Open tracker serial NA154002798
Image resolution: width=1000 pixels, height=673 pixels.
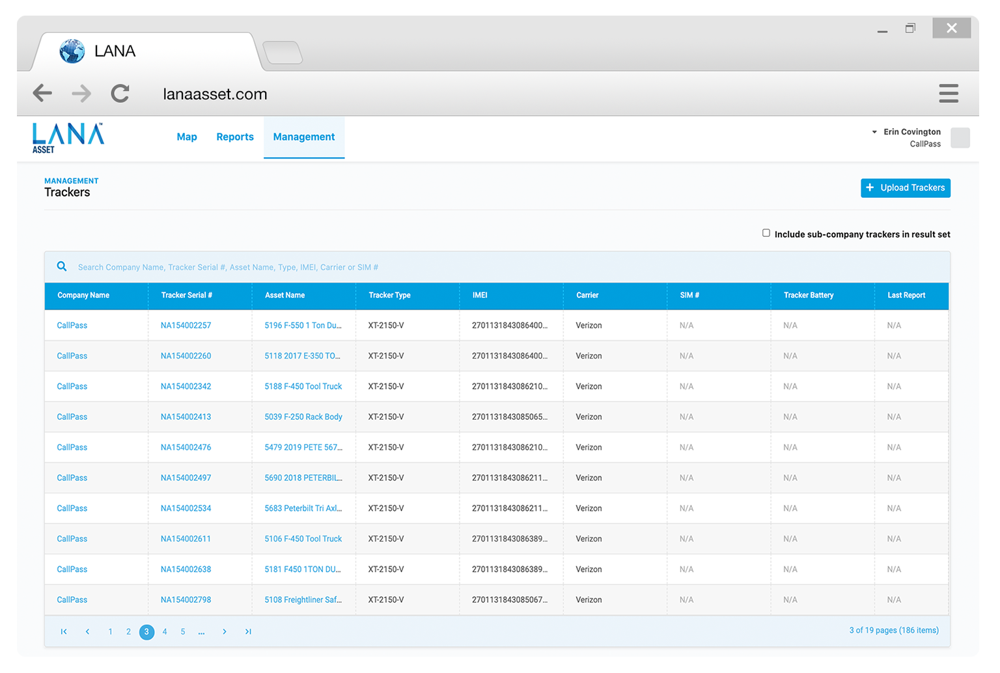[186, 600]
